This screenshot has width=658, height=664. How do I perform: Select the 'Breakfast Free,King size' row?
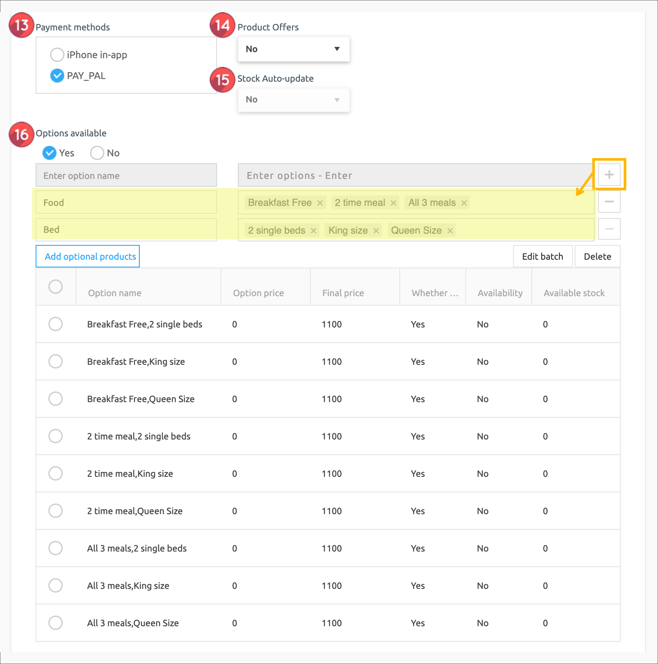(x=56, y=361)
